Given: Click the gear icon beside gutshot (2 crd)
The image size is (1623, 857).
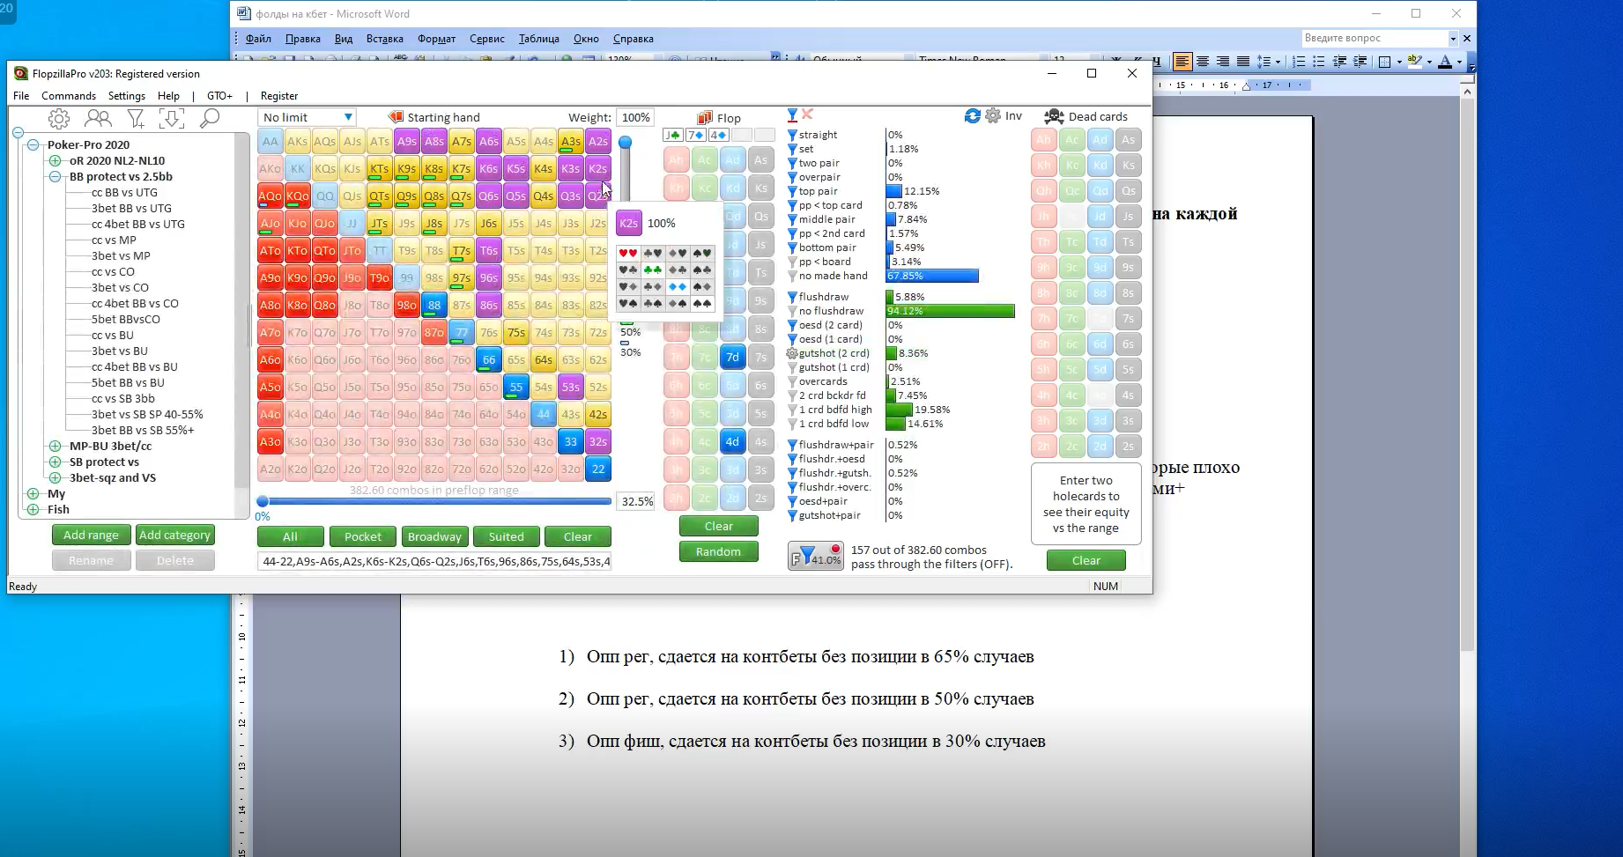Looking at the screenshot, I should pos(792,353).
